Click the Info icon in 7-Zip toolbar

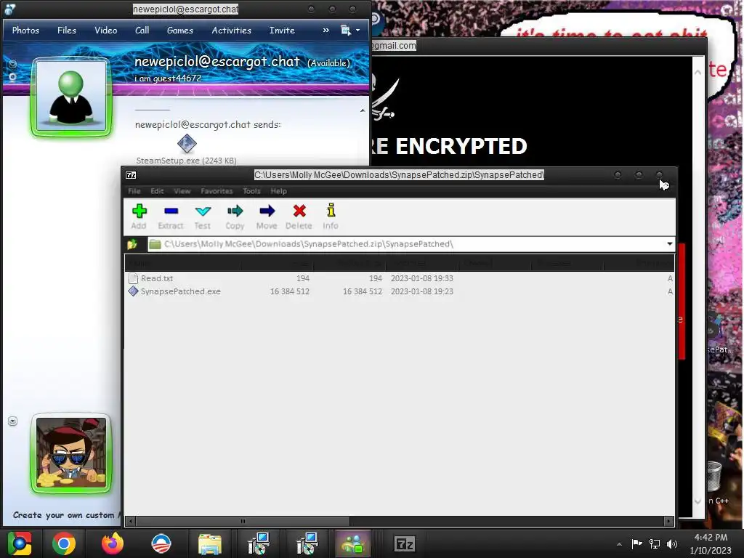[331, 210]
